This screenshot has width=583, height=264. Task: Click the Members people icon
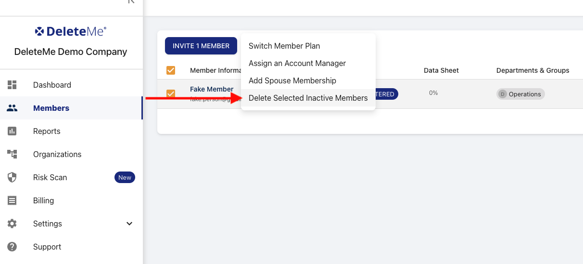coord(12,108)
